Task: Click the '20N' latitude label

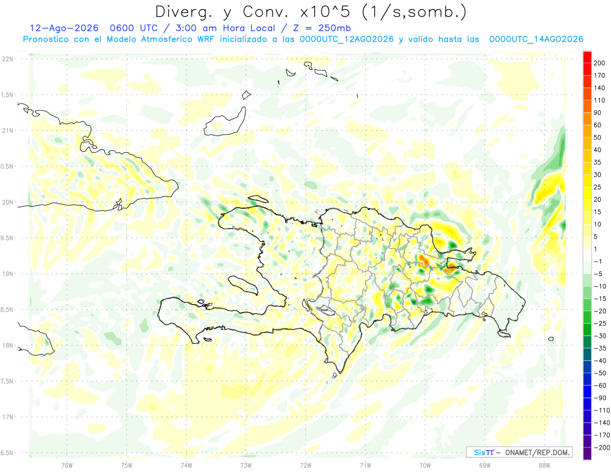Action: tap(7, 202)
